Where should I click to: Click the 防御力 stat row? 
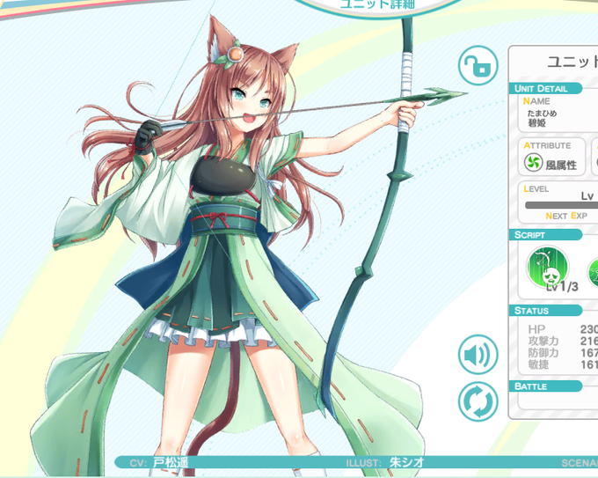(563, 353)
